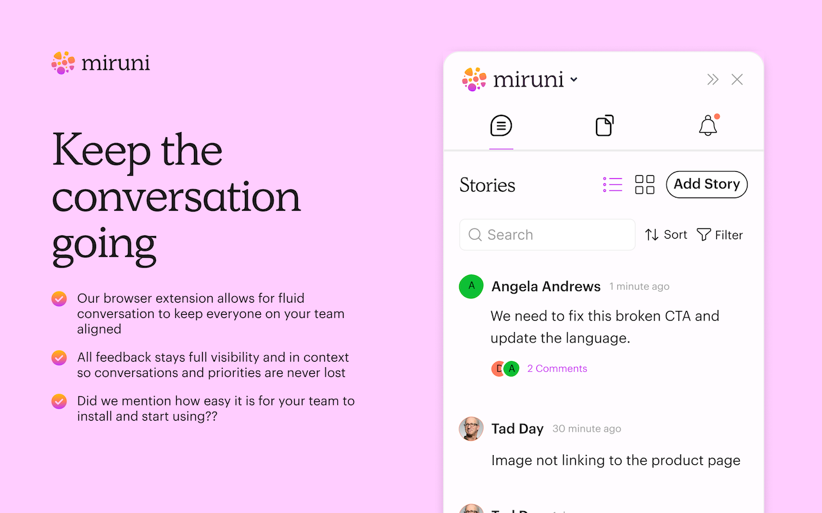Click the miruni logo on the pink banner
822x513 pixels.
click(101, 63)
